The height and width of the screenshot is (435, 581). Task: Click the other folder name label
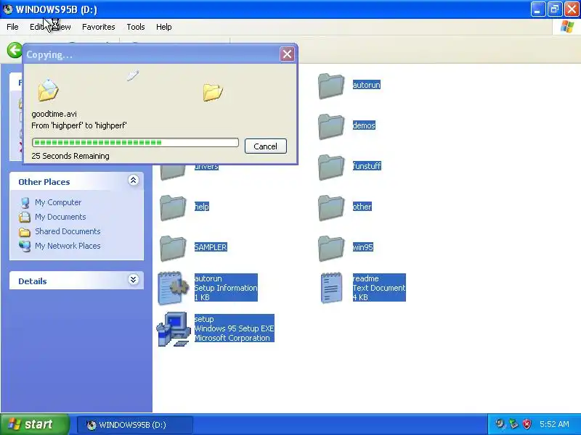coord(362,207)
